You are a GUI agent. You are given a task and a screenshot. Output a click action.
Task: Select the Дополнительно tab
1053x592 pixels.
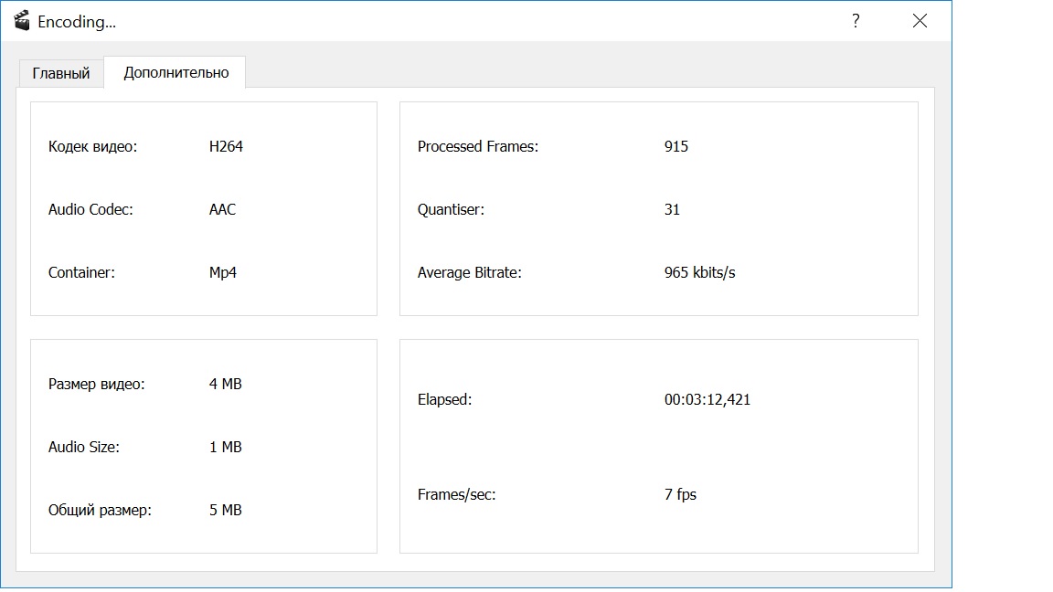pos(175,72)
